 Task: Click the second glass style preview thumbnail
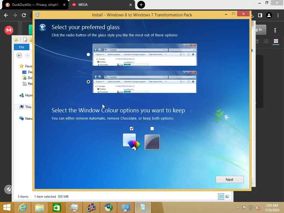click(x=144, y=82)
